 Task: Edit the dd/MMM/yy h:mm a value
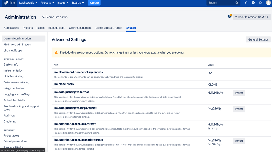pos(216,126)
